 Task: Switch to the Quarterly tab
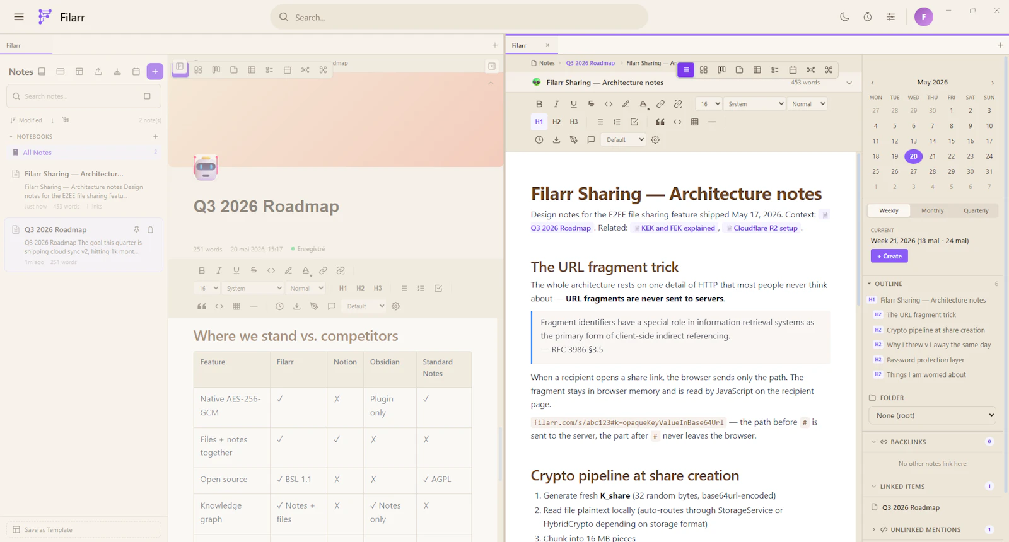coord(976,210)
